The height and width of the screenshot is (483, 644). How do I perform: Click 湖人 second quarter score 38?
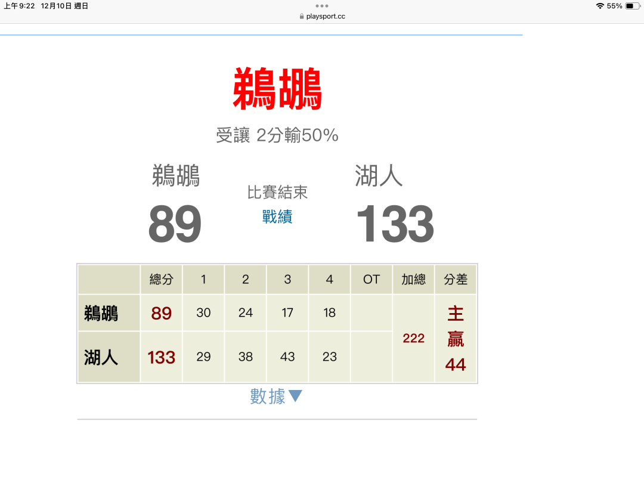[x=246, y=357]
